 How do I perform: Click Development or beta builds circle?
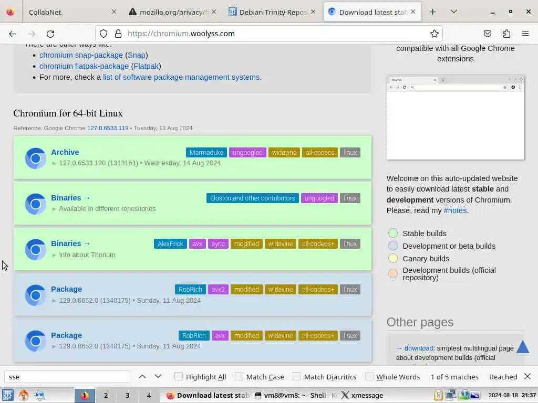click(393, 246)
